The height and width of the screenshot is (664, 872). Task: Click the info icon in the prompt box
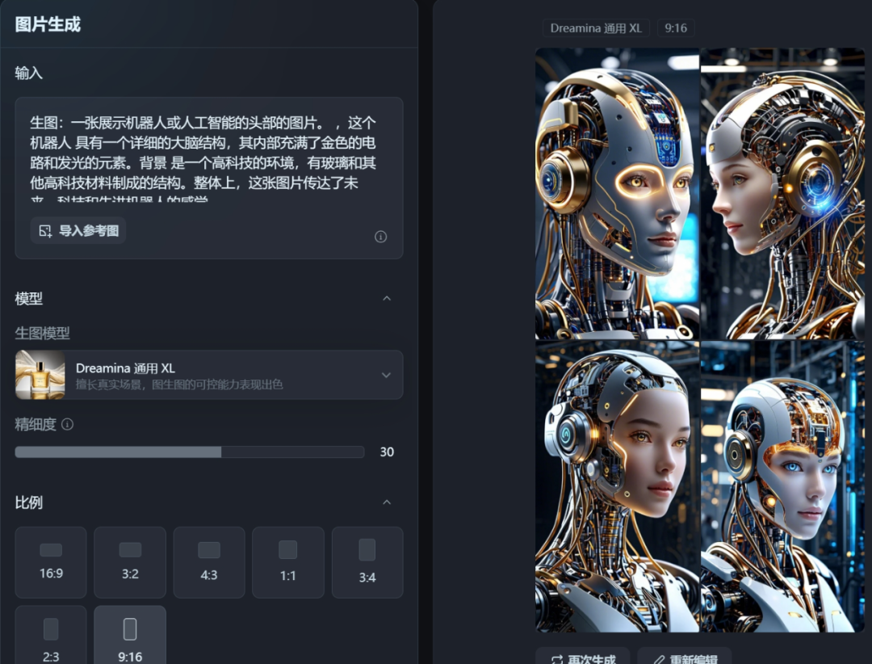coord(380,237)
